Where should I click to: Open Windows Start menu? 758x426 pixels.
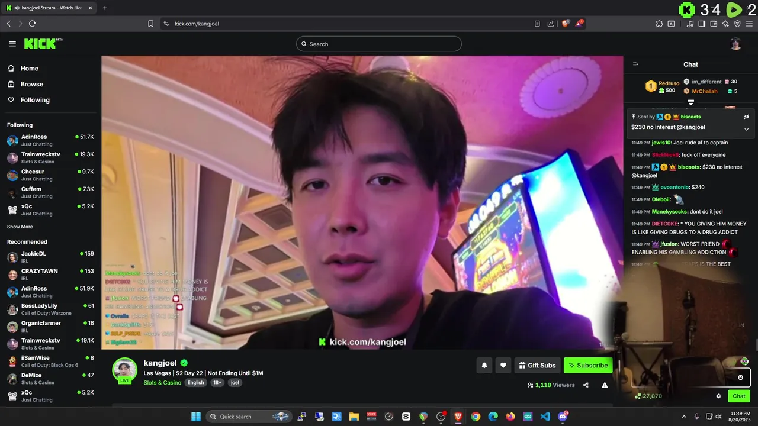pyautogui.click(x=196, y=417)
